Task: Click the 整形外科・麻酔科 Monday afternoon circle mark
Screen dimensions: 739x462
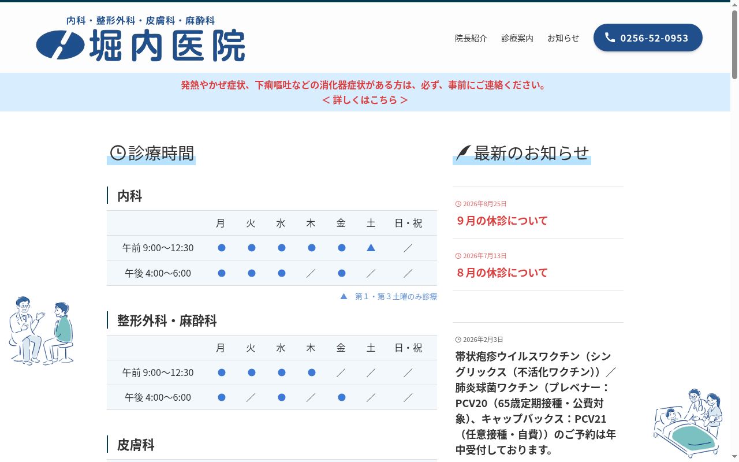Action: 222,397
